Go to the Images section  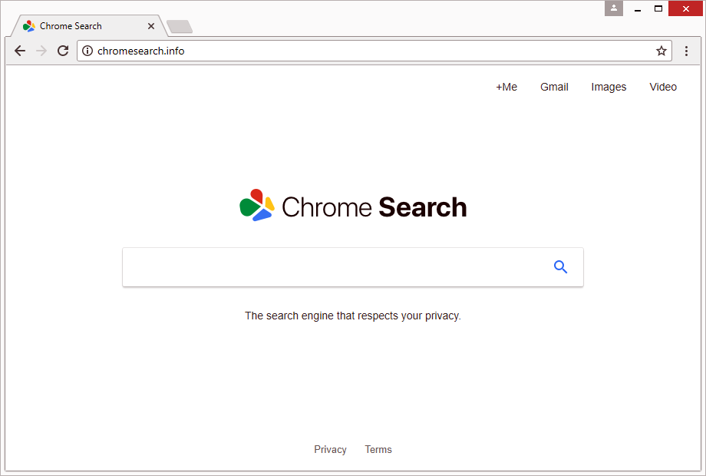(609, 87)
